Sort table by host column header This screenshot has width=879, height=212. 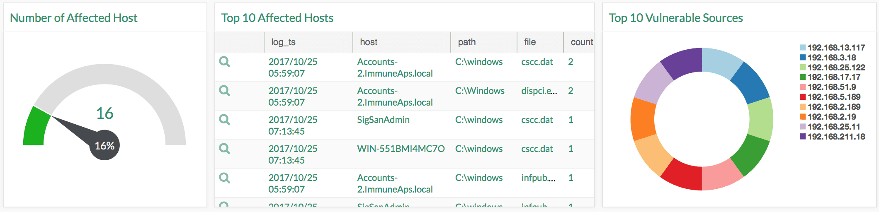tap(369, 42)
